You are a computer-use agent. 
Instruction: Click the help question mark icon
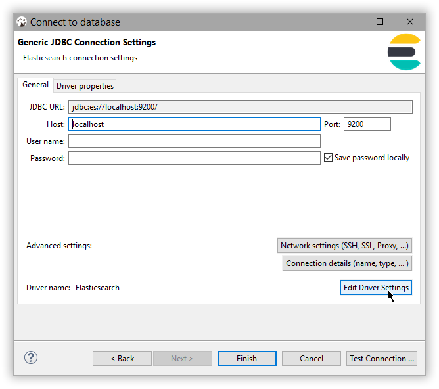click(x=31, y=357)
